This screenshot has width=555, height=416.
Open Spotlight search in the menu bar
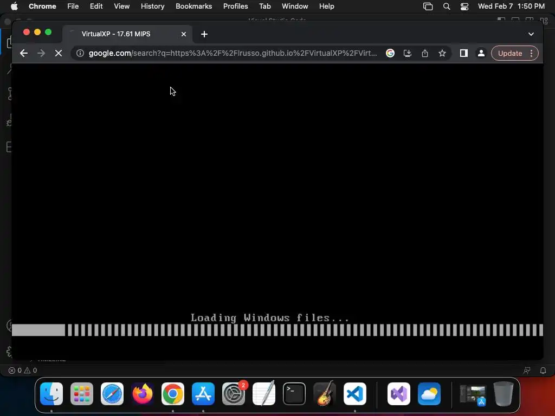coord(447,6)
